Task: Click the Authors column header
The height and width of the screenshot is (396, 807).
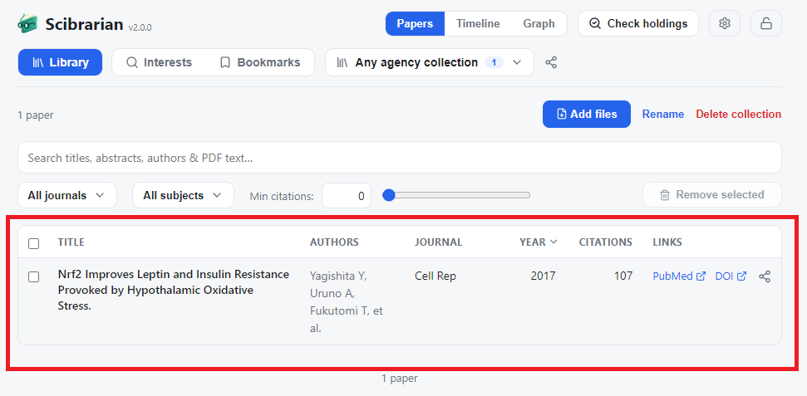Action: click(x=334, y=242)
